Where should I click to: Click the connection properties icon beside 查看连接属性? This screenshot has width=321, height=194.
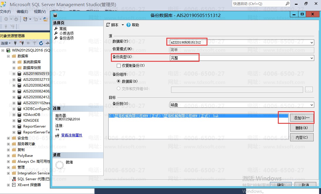57,135
